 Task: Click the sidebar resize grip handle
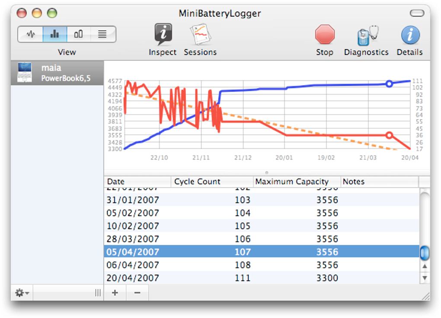click(x=98, y=293)
